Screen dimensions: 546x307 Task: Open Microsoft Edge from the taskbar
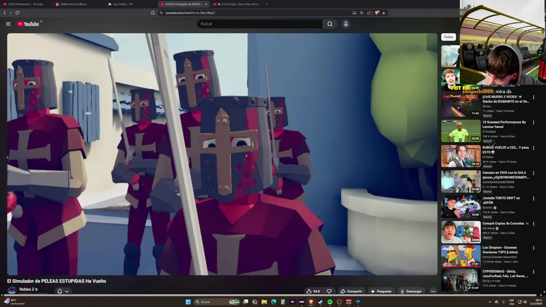273,302
